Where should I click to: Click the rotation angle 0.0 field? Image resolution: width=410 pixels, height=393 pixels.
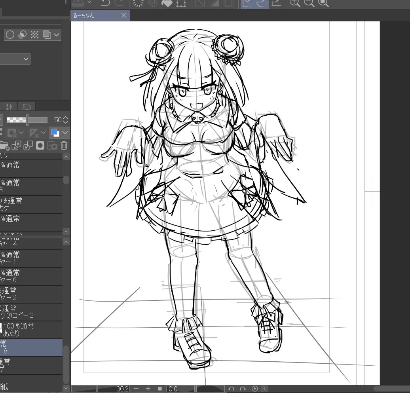pos(173,389)
